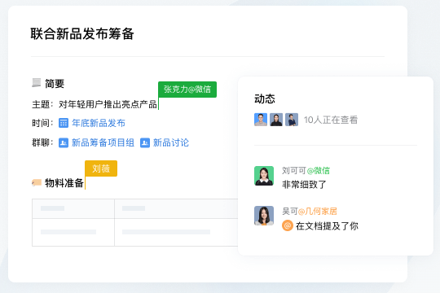Click the 非常细致了 comment text
440x293 pixels.
tap(304, 185)
